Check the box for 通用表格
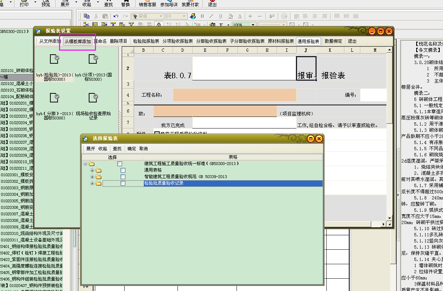Image resolution: width=443 pixels, height=291 pixels. coord(123,170)
